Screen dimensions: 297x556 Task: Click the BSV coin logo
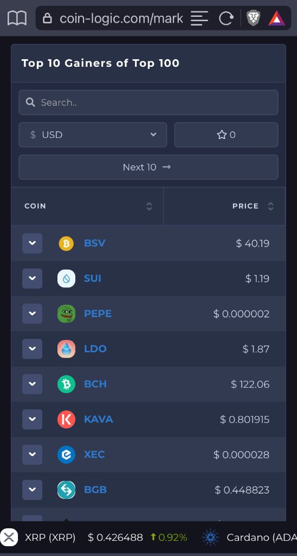[x=66, y=244]
